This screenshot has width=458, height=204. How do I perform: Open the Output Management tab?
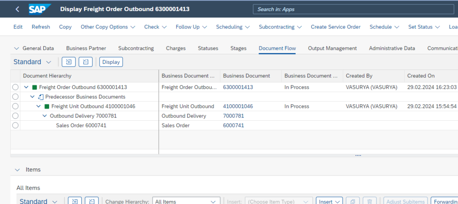(x=332, y=48)
